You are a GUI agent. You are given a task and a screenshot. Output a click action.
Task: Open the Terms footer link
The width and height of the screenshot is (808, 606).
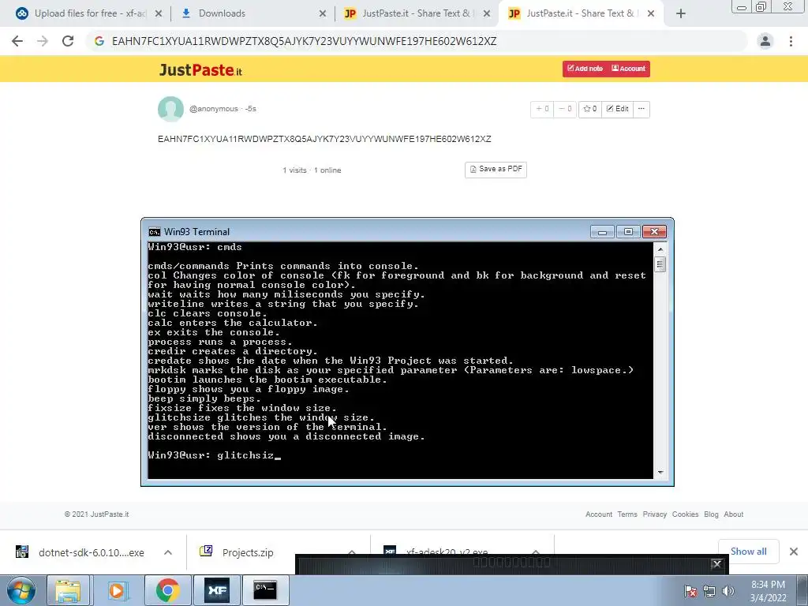[x=627, y=514]
